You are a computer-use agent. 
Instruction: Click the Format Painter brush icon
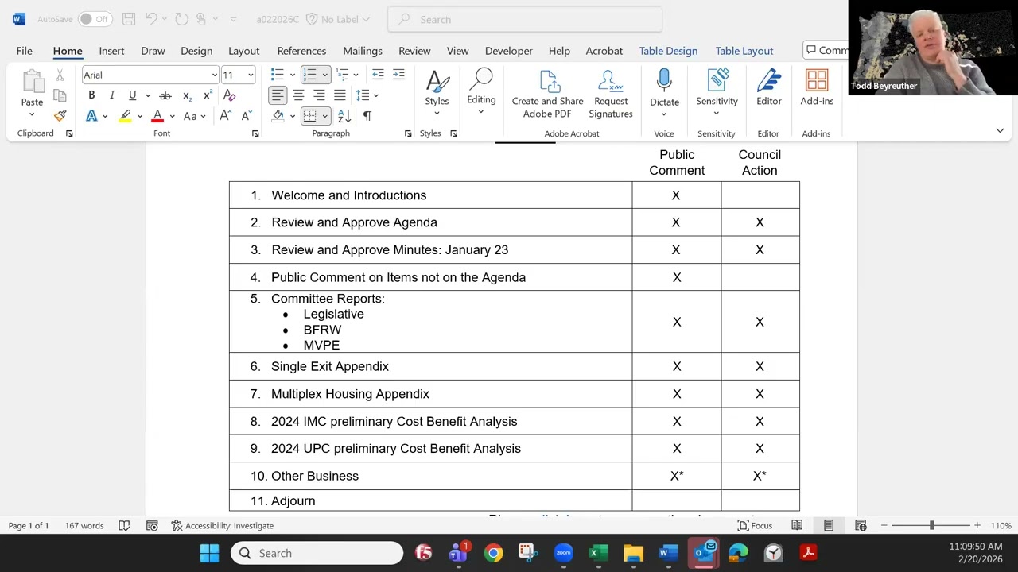[x=60, y=116]
